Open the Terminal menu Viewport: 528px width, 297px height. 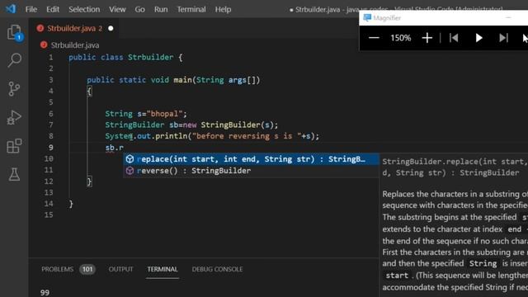coord(191,9)
